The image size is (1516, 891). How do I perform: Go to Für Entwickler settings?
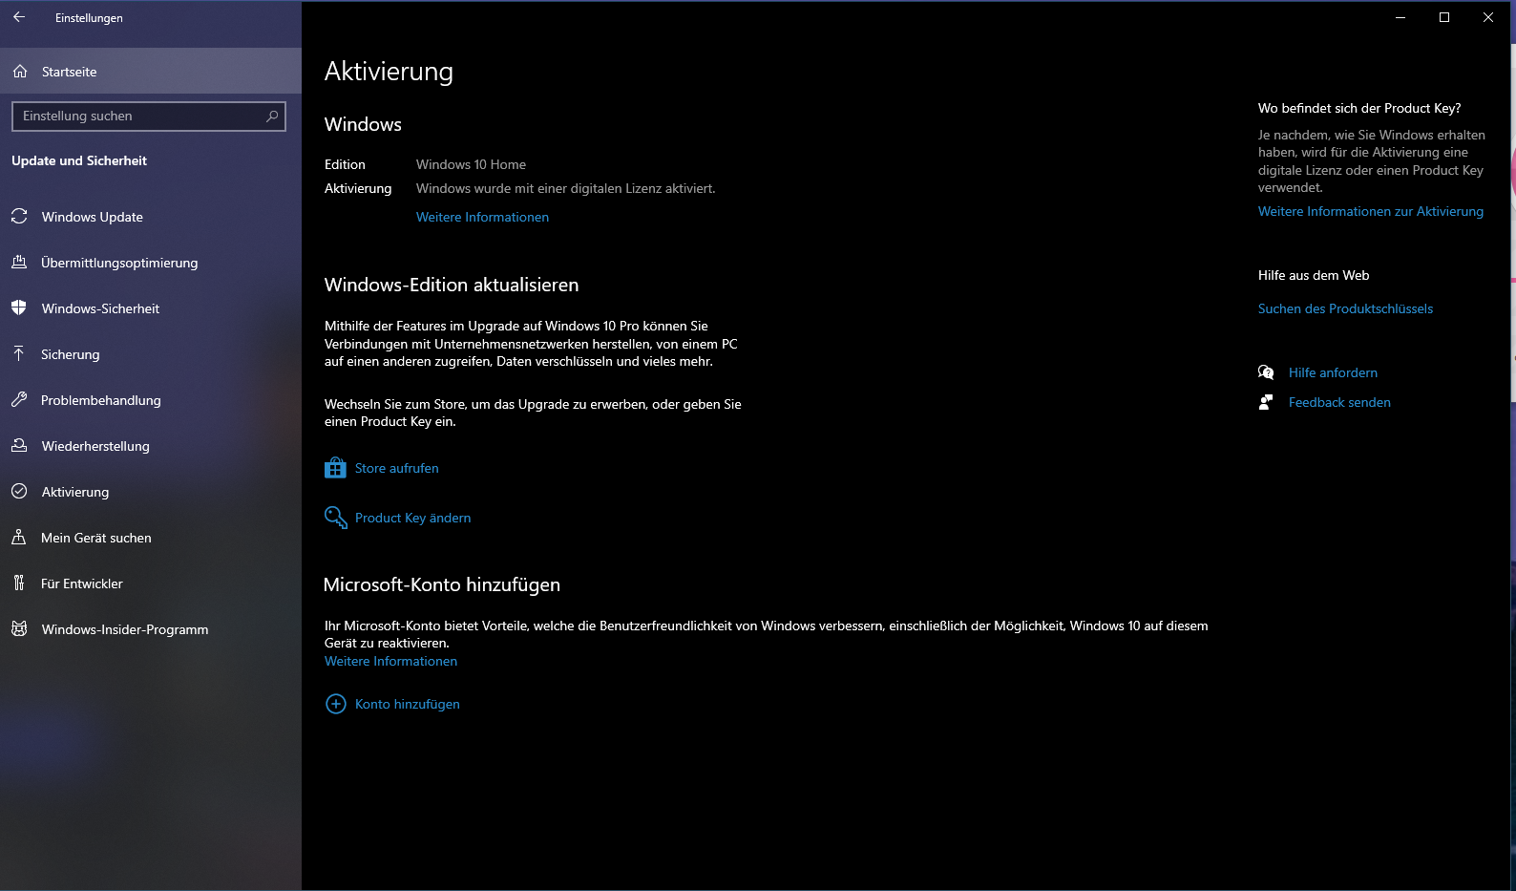coord(151,583)
